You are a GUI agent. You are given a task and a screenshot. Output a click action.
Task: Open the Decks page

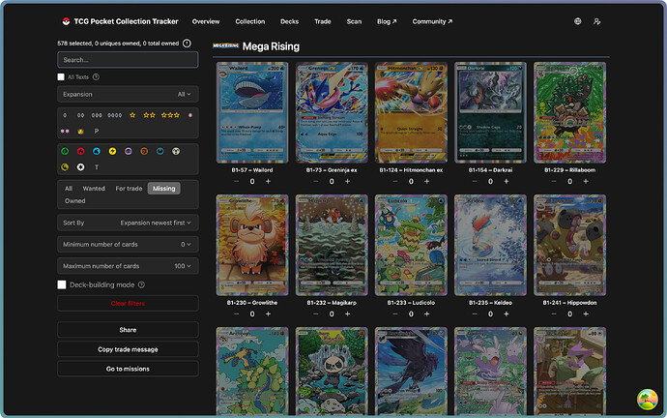289,21
